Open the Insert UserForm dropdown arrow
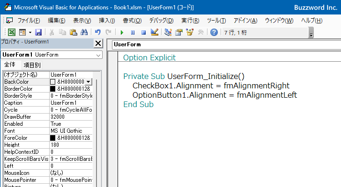Viewport: 341px width, 187px height. [30, 33]
